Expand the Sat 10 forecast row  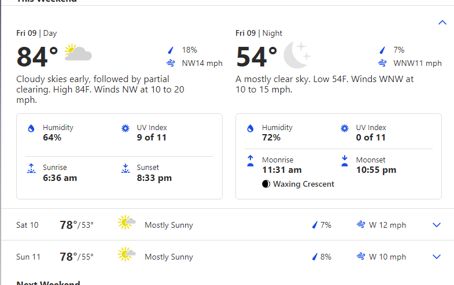437,225
